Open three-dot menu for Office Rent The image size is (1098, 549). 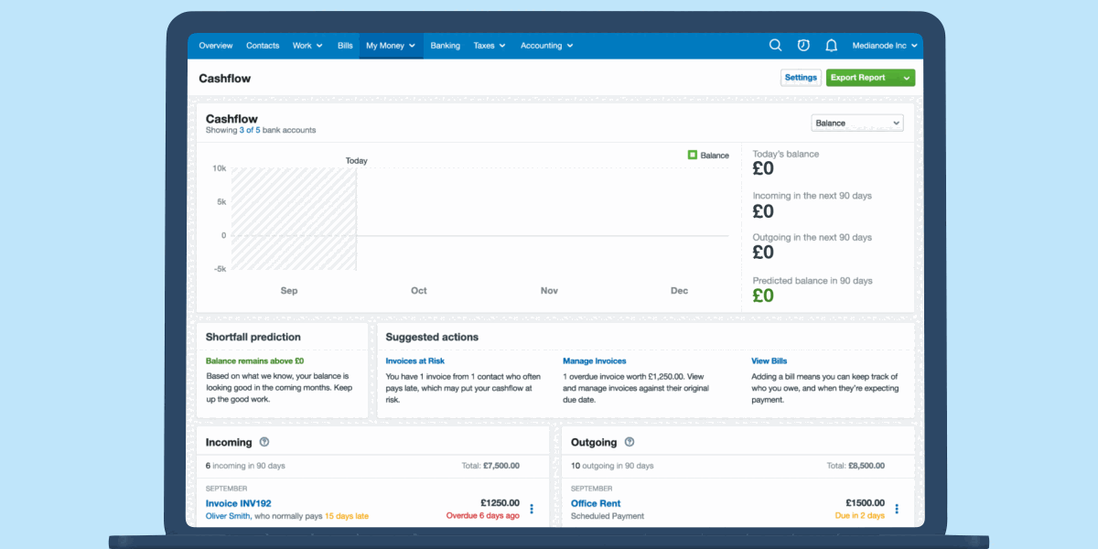coord(897,509)
